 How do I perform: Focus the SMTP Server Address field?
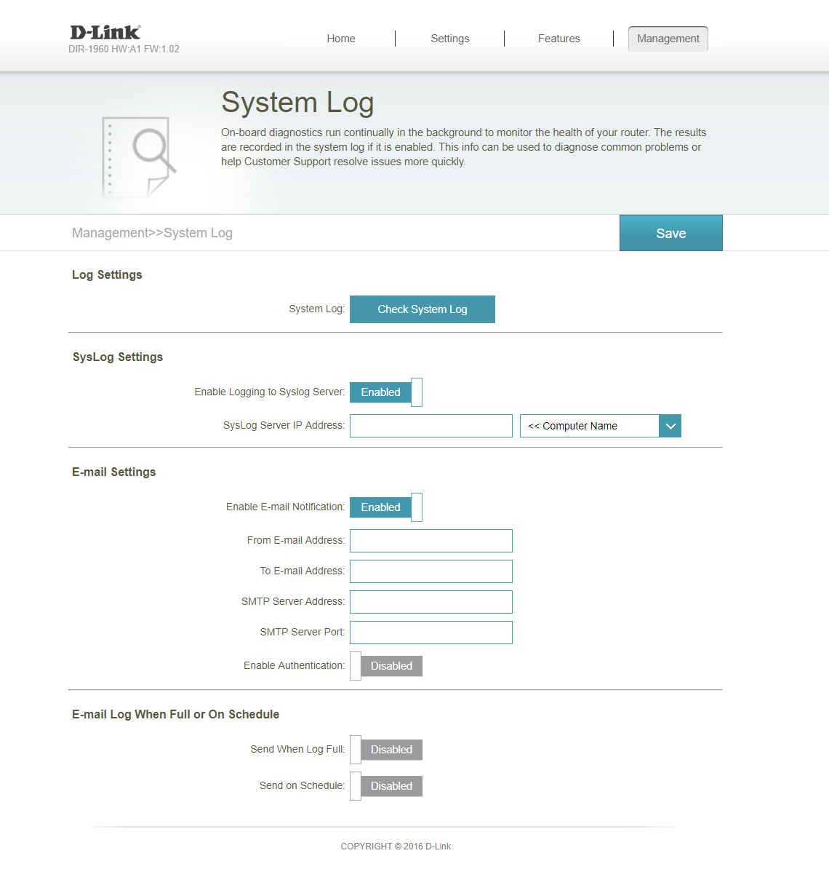431,602
